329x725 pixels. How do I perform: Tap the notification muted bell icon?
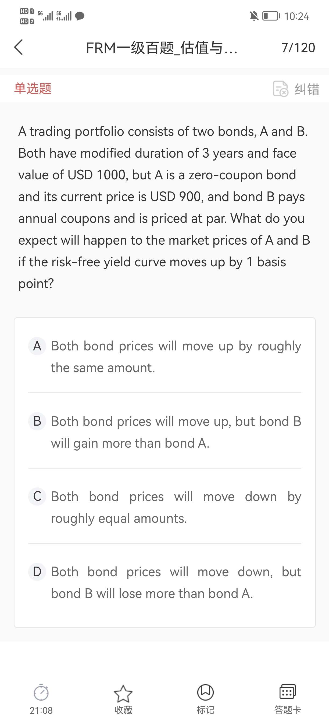coord(254,16)
